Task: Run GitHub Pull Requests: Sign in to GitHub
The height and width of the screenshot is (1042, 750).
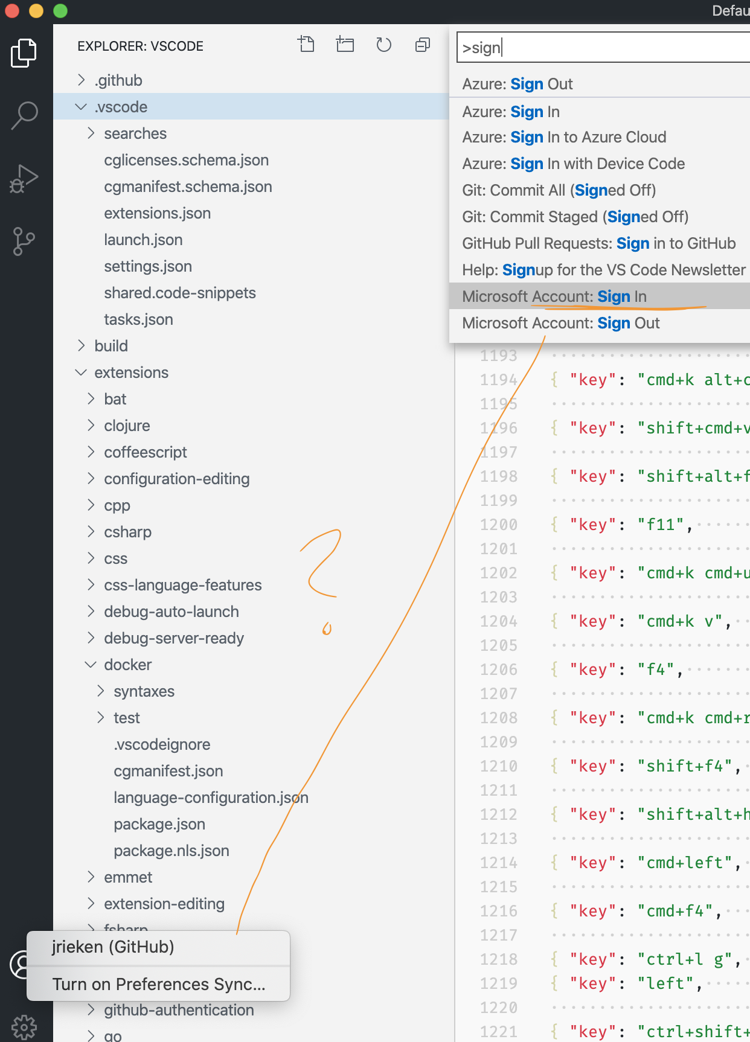Action: coord(600,243)
